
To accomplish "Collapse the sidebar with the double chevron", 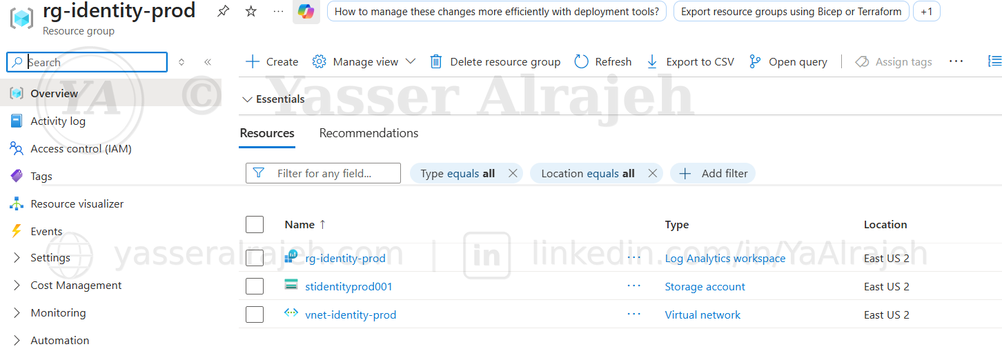I will tap(208, 62).
